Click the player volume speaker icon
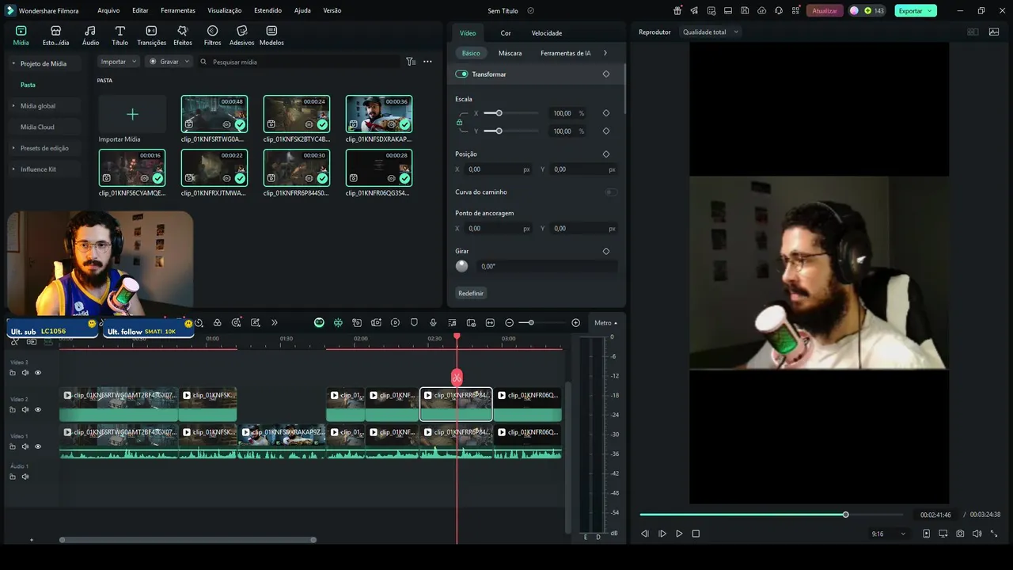Screen dimensions: 1013x570 pyautogui.click(x=977, y=534)
